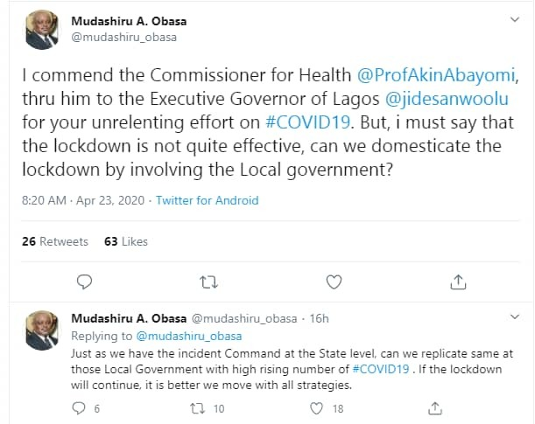Click the 8:20 AM Apr 23, 2020 timestamp

tap(83, 201)
